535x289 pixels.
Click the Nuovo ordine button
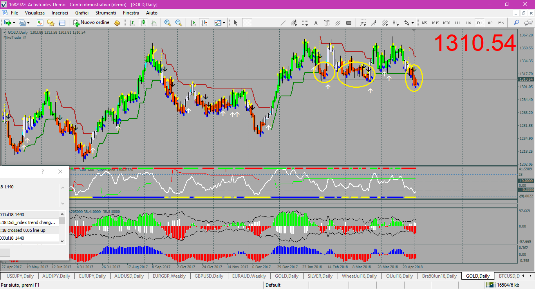(92, 23)
